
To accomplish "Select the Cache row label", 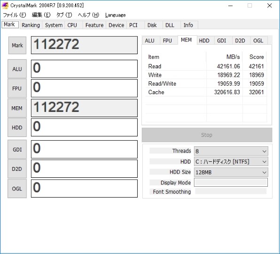I will [x=156, y=92].
